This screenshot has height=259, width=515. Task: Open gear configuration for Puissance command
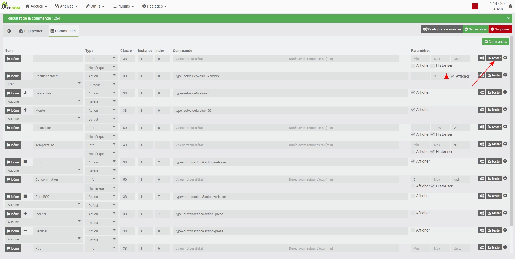pos(482,127)
